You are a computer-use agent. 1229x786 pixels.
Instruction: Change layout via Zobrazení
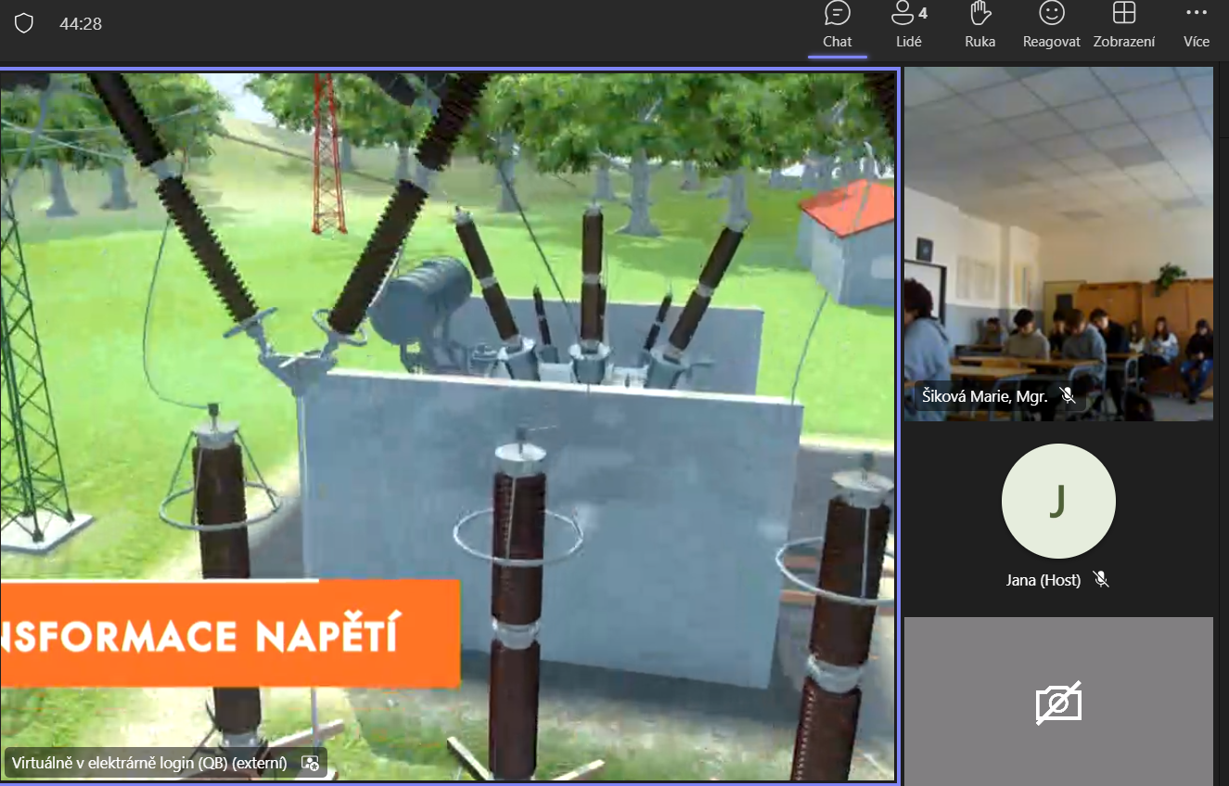coord(1123,25)
